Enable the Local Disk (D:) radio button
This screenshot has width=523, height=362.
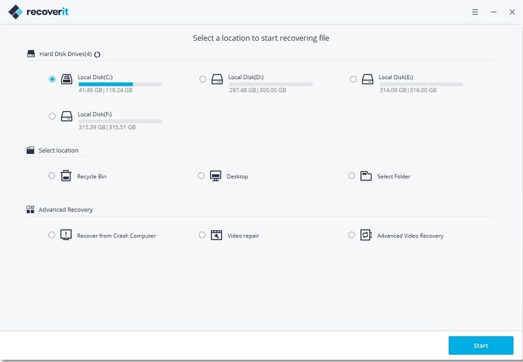(203, 79)
